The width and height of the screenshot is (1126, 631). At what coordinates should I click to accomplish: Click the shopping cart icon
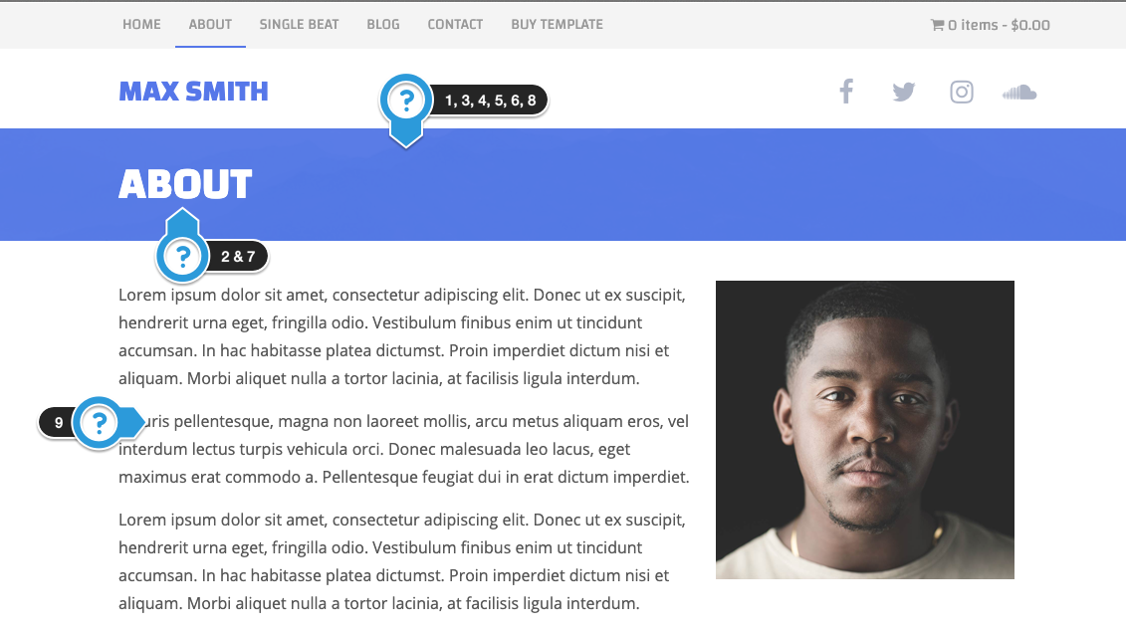pos(937,25)
